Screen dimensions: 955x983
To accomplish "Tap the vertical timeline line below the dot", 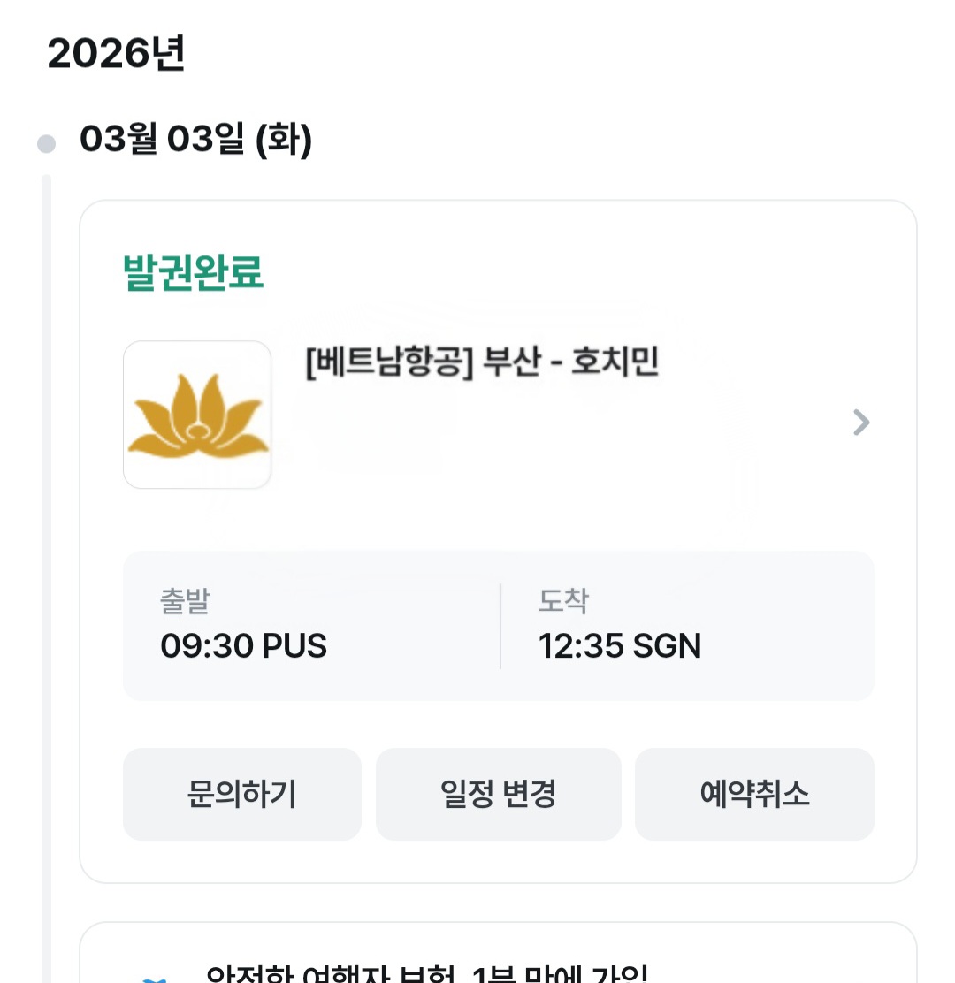I will point(46,530).
